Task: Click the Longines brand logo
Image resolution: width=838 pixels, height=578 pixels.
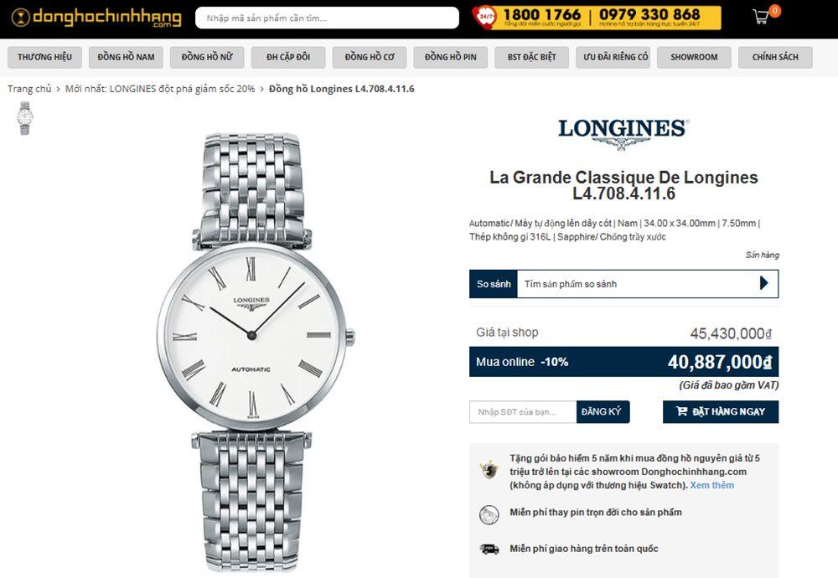Action: pos(623,133)
